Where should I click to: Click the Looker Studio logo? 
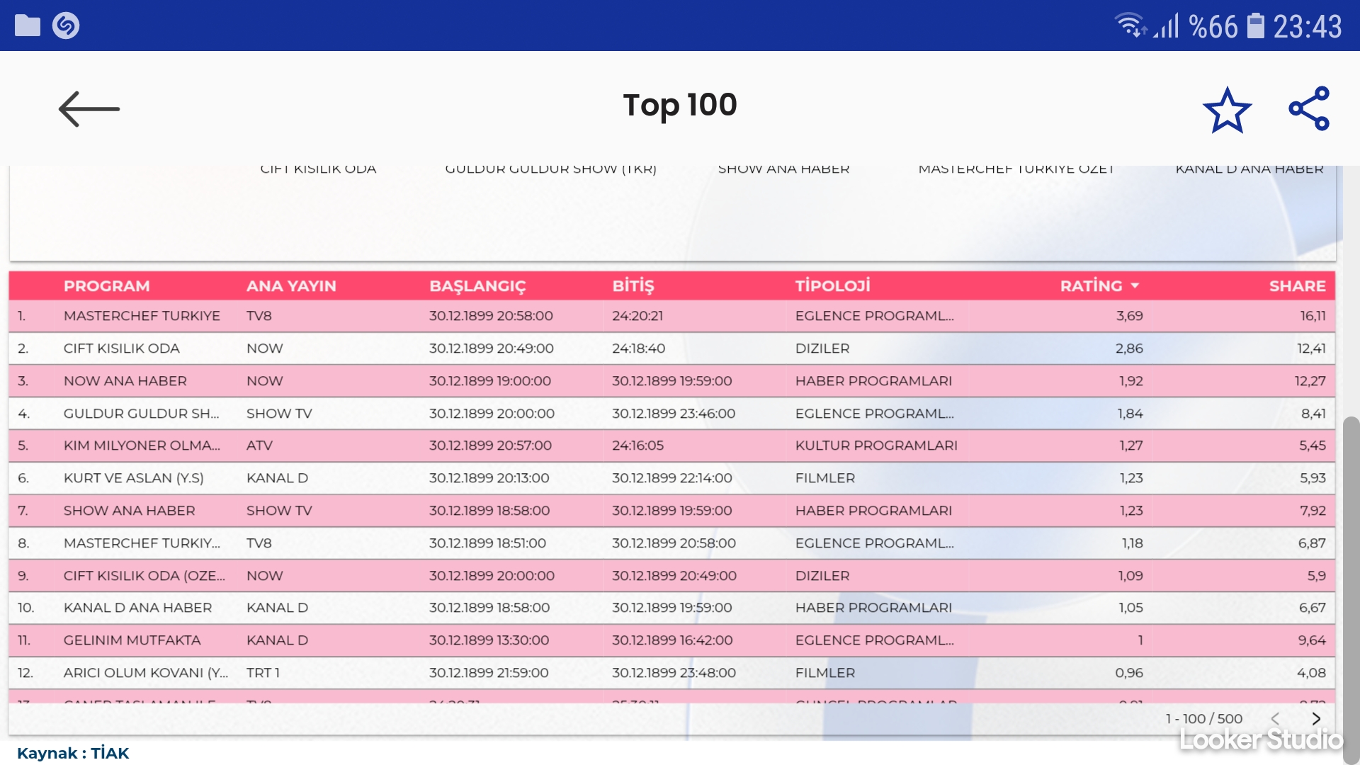click(1261, 739)
